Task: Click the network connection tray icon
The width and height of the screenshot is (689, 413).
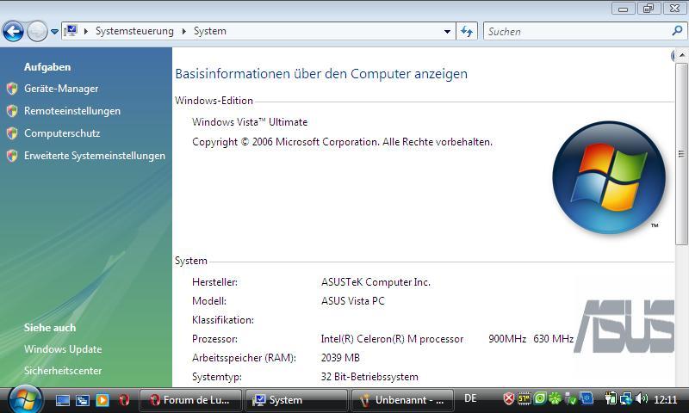Action: (x=626, y=398)
